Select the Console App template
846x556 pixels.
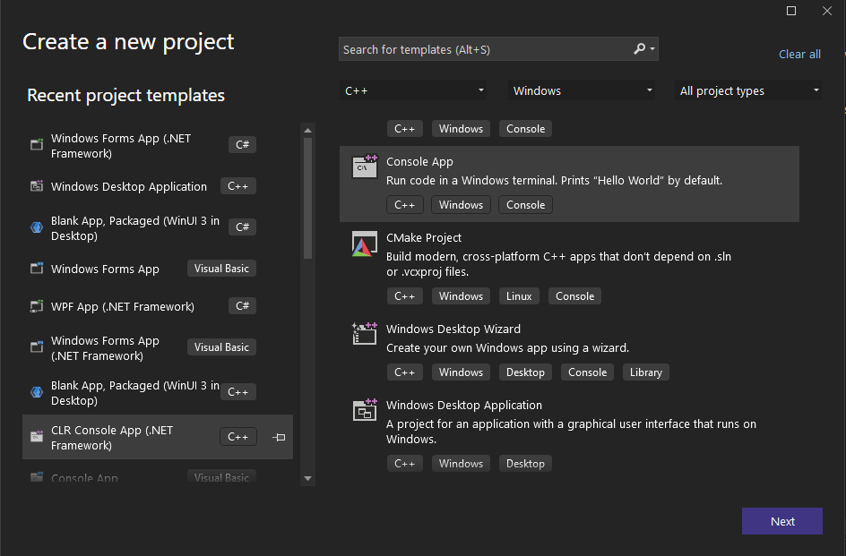(569, 184)
